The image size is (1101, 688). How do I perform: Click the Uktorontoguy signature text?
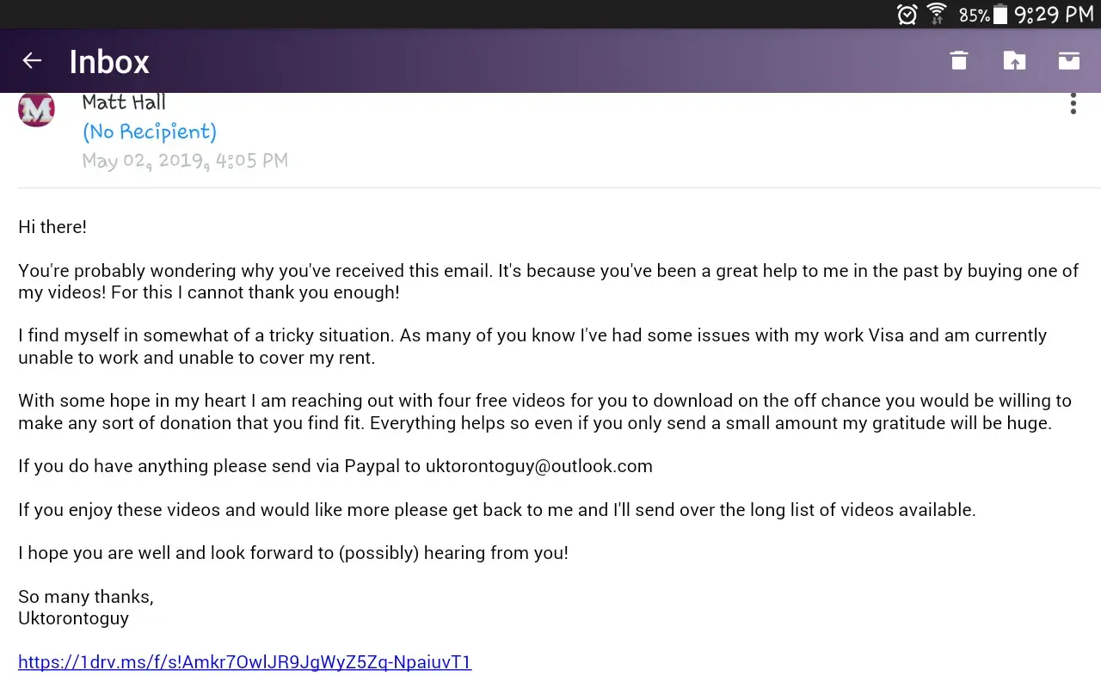[73, 618]
